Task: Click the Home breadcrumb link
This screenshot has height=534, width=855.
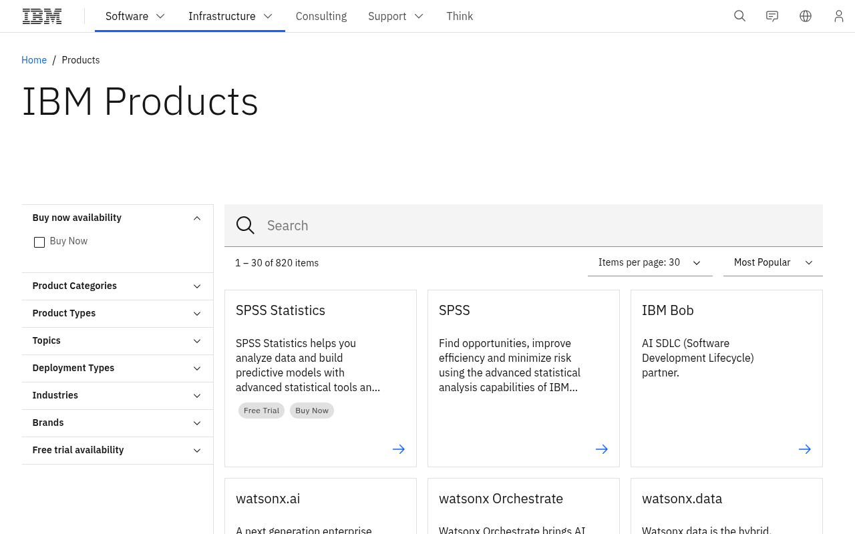Action: click(x=34, y=60)
